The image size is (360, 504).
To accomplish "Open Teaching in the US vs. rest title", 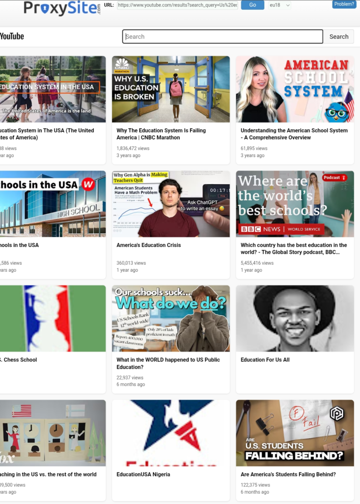I will pyautogui.click(x=48, y=474).
